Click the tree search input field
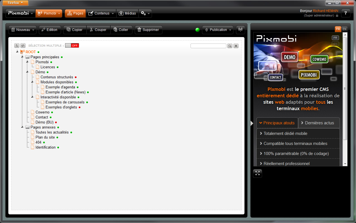Viewport: 356px width, 223px height. tap(208, 46)
